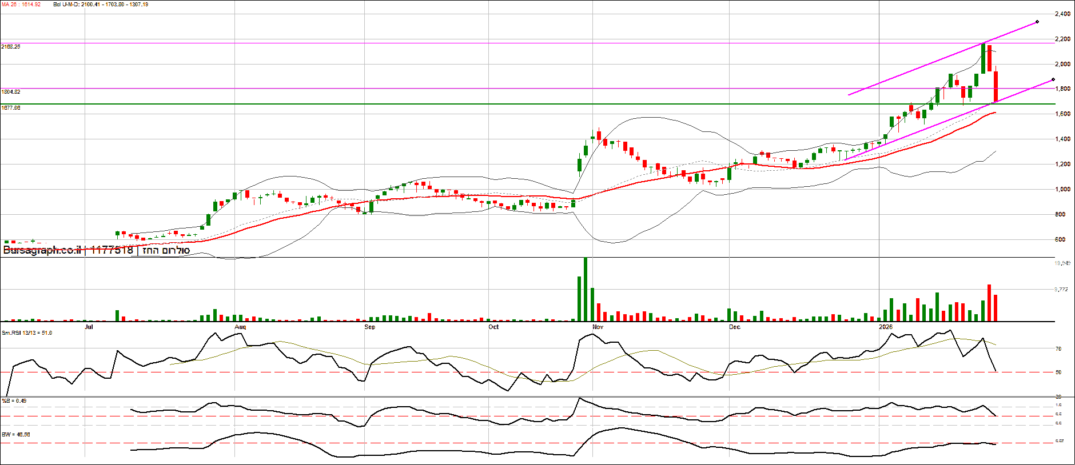Click the MA 26 indicator label

coord(21,5)
